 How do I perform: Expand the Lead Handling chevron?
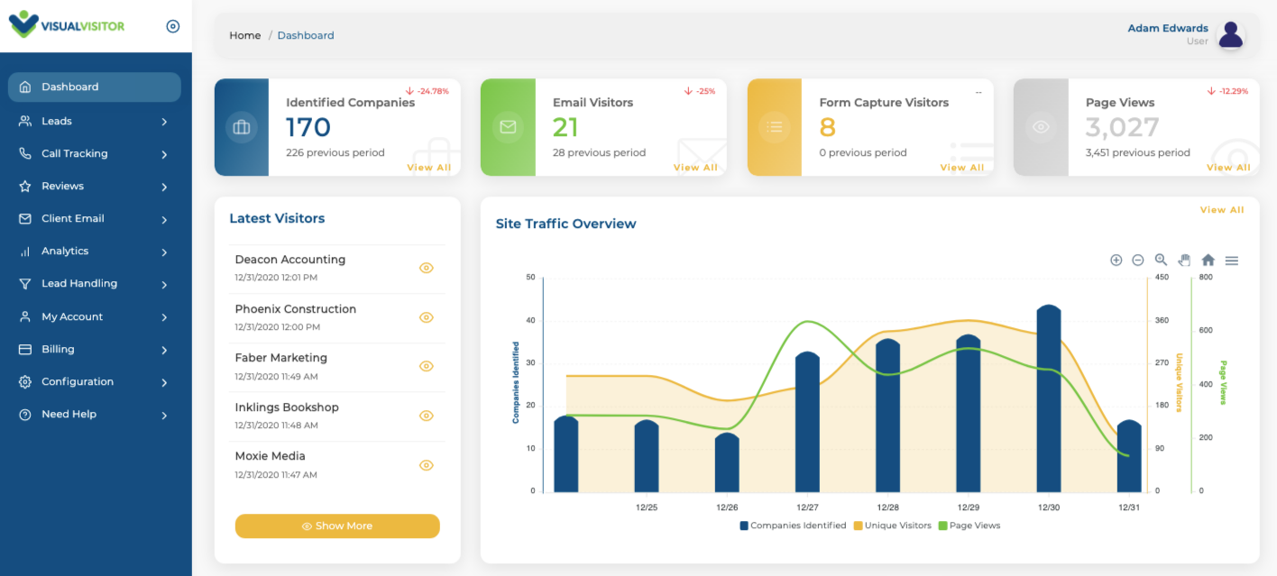tap(164, 285)
